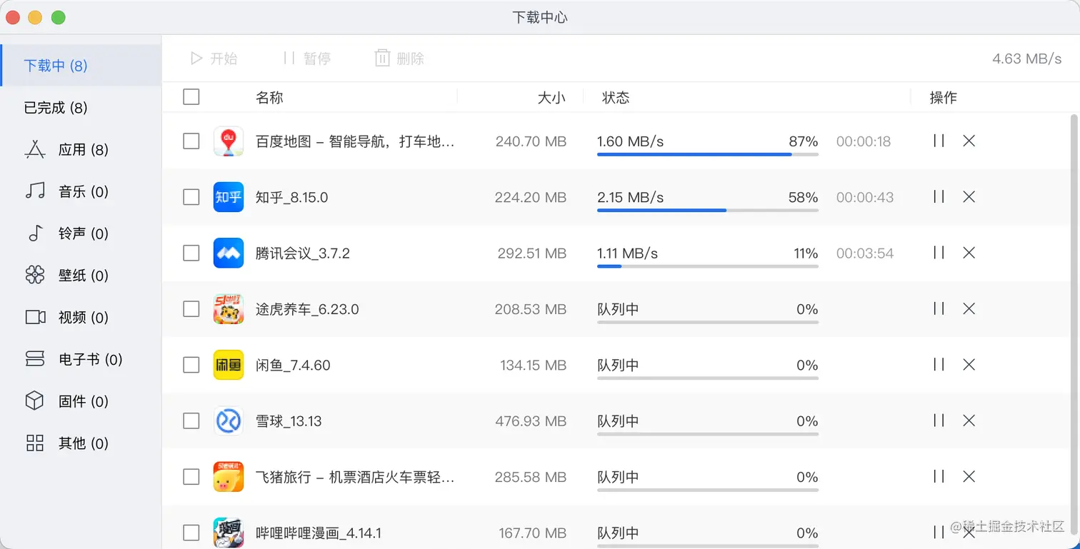Click the 百度地图 progress bar at 87%
The image size is (1080, 549).
708,154
